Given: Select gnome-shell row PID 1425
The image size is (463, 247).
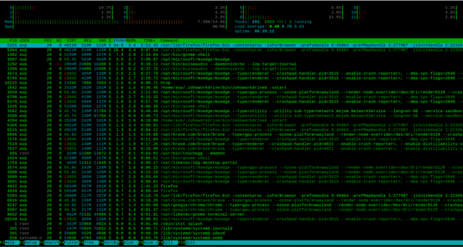Looking at the screenshot, I should pyautogui.click(x=231, y=106).
